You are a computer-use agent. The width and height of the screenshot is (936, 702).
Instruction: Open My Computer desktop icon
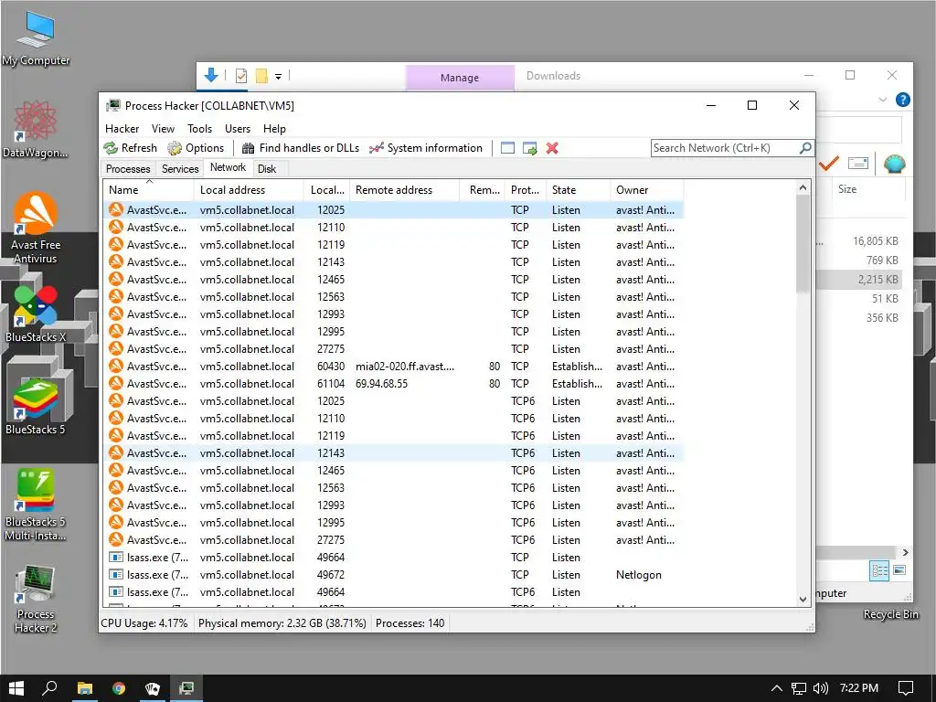click(36, 38)
